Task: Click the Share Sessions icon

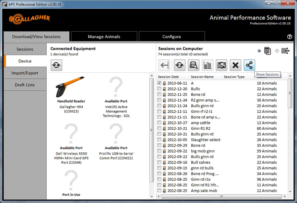Action: click(x=249, y=65)
